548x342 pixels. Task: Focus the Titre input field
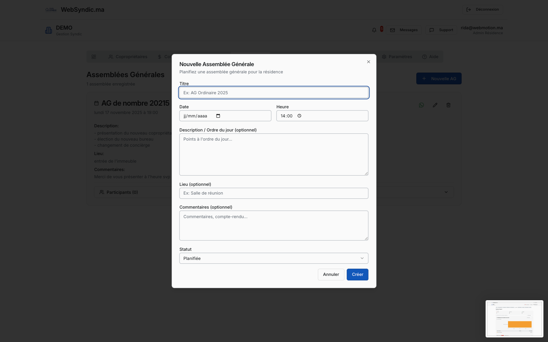pyautogui.click(x=274, y=93)
